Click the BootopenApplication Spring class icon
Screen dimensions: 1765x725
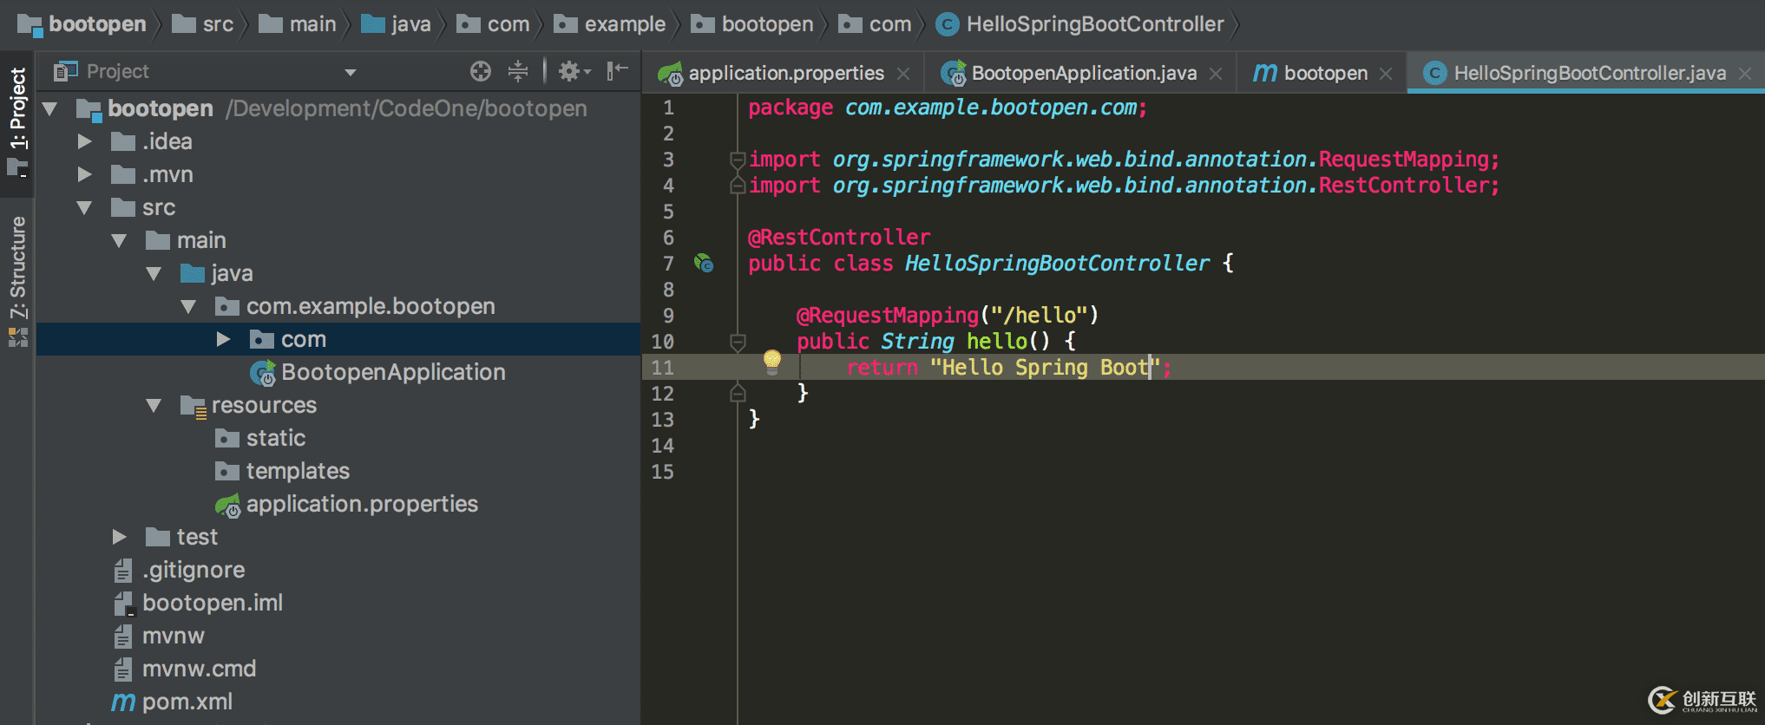(x=263, y=373)
